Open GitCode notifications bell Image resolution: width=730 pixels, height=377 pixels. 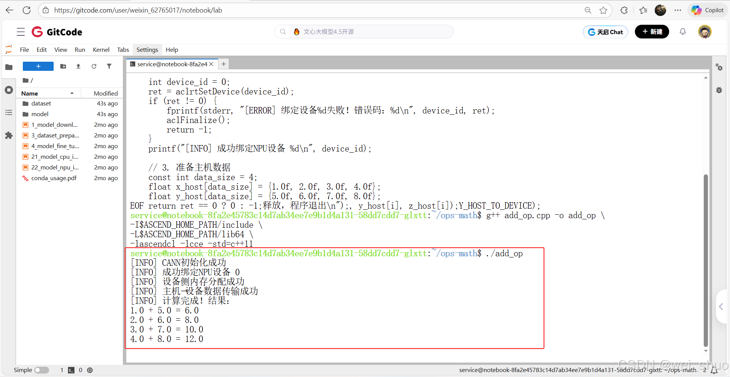pyautogui.click(x=683, y=32)
